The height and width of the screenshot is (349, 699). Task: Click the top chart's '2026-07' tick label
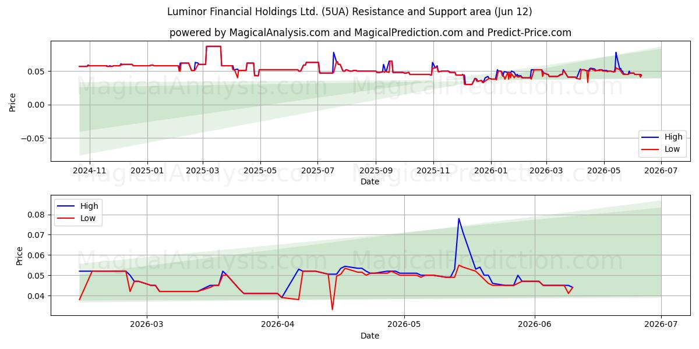[x=661, y=170]
